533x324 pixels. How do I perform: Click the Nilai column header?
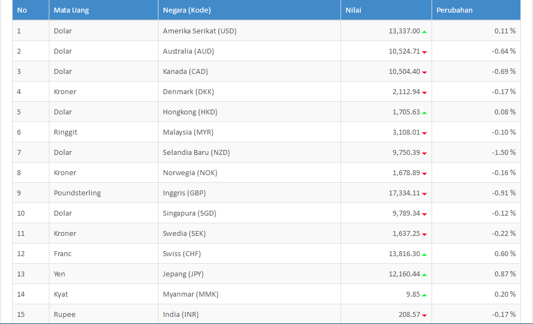(386, 10)
